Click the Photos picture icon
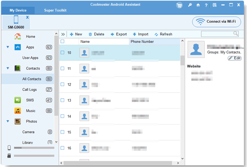The width and height of the screenshot is (247, 167). (x=18, y=121)
